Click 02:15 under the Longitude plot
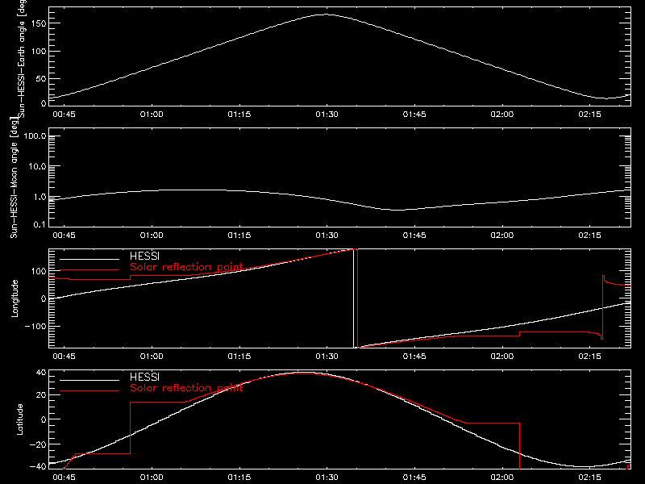 coord(590,357)
